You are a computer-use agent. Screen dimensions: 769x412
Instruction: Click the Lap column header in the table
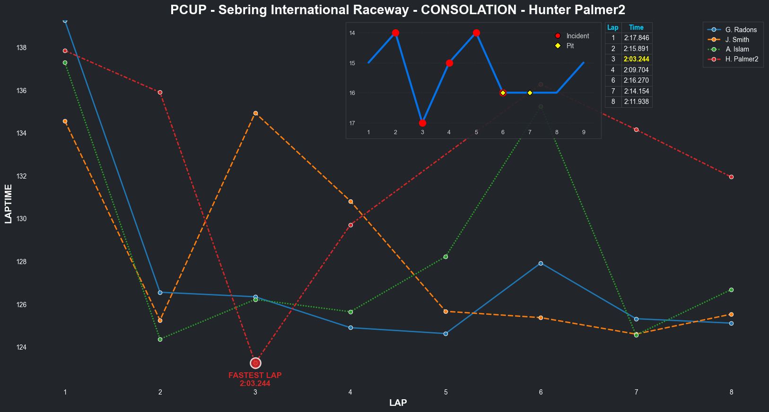613,27
